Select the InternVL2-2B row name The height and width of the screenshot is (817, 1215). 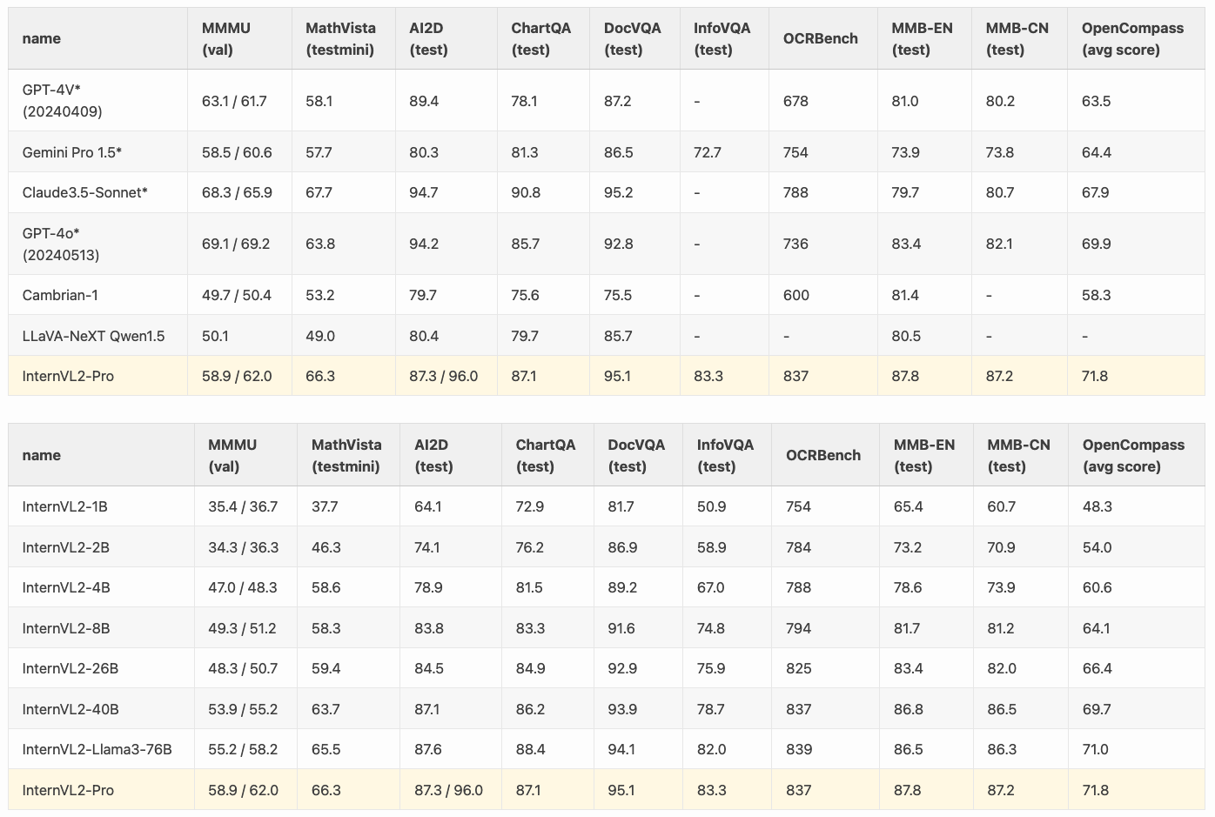point(65,547)
